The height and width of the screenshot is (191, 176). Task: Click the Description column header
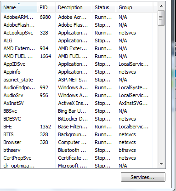point(74,7)
